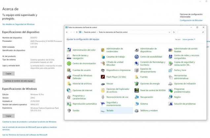Image resolution: width=210 pixels, height=138 pixels.
Task: Open Firewall de Windows Defender icon
Action: click(69, 77)
